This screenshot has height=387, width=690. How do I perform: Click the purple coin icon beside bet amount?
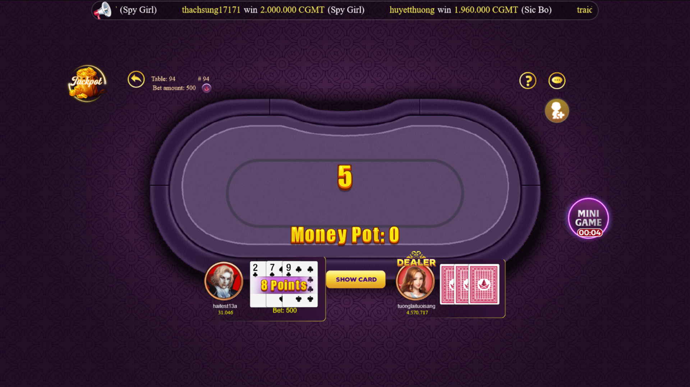point(206,88)
